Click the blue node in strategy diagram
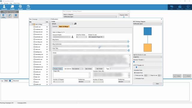192x108 pixels. click(x=148, y=31)
